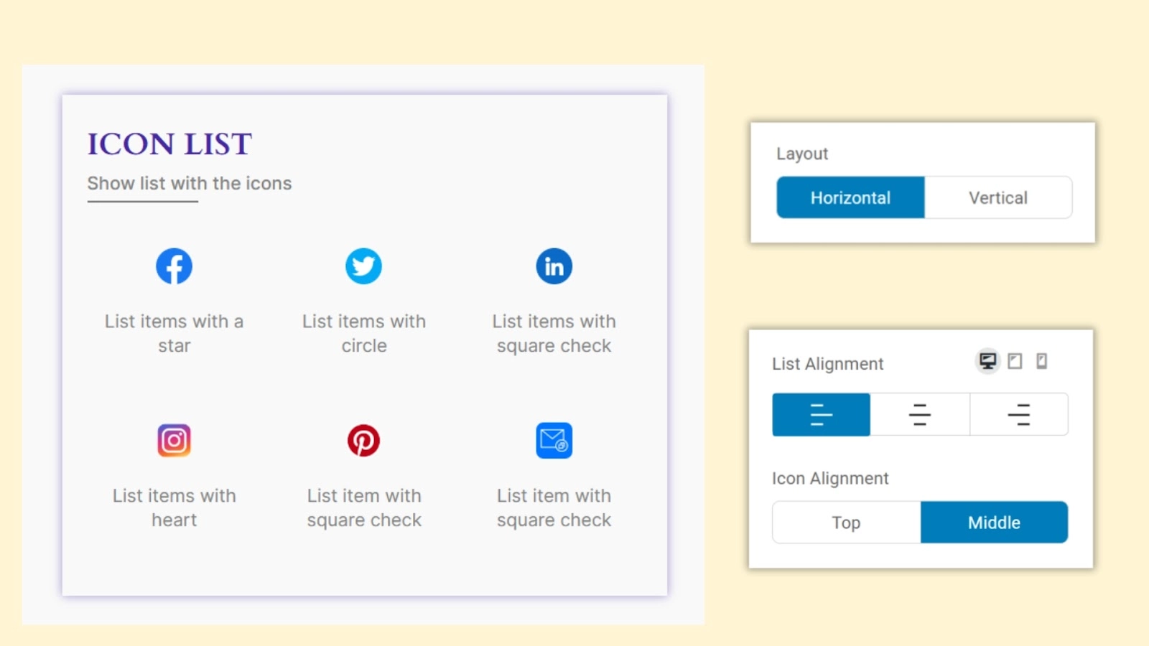Click 'List items with circle' text
Viewport: 1149px width, 646px height.
(364, 334)
